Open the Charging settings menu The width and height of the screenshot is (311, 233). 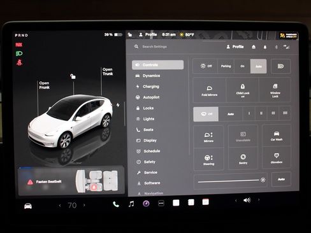147,87
